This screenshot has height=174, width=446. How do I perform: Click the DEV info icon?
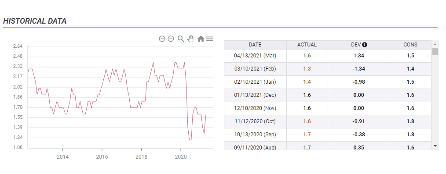365,45
